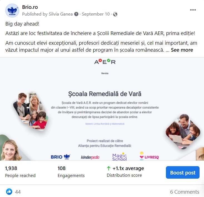Click the Magic School partner logo

coord(120,156)
